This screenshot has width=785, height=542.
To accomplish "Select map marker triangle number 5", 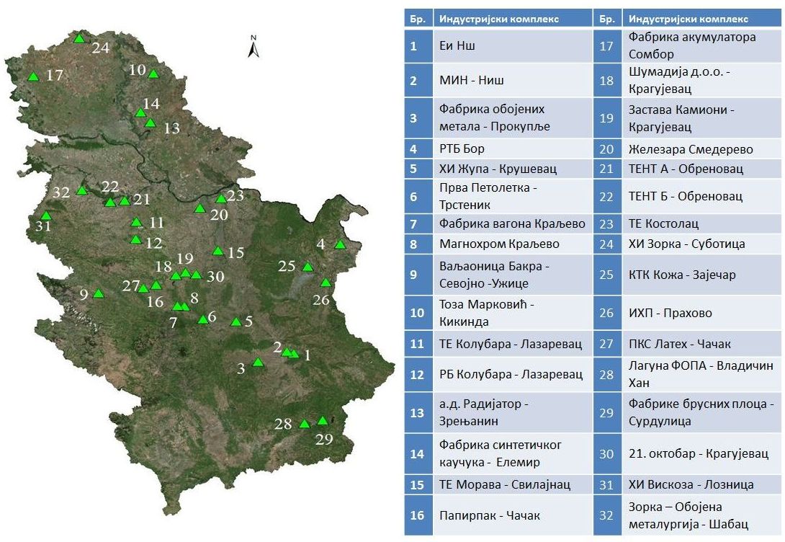I will (235, 322).
